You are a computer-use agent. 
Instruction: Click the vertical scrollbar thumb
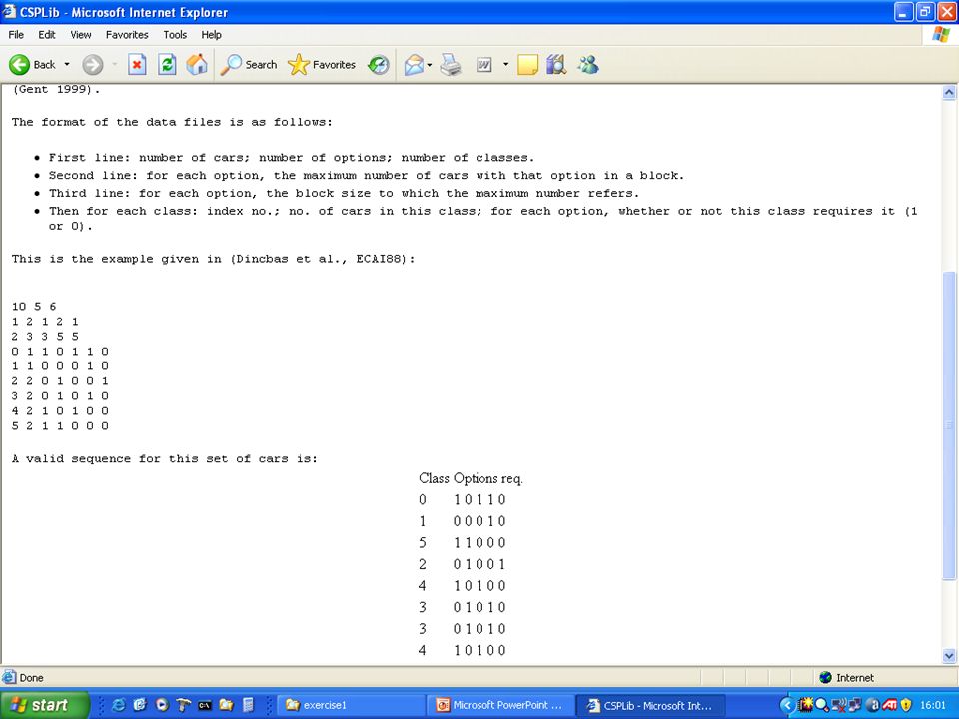(x=949, y=425)
